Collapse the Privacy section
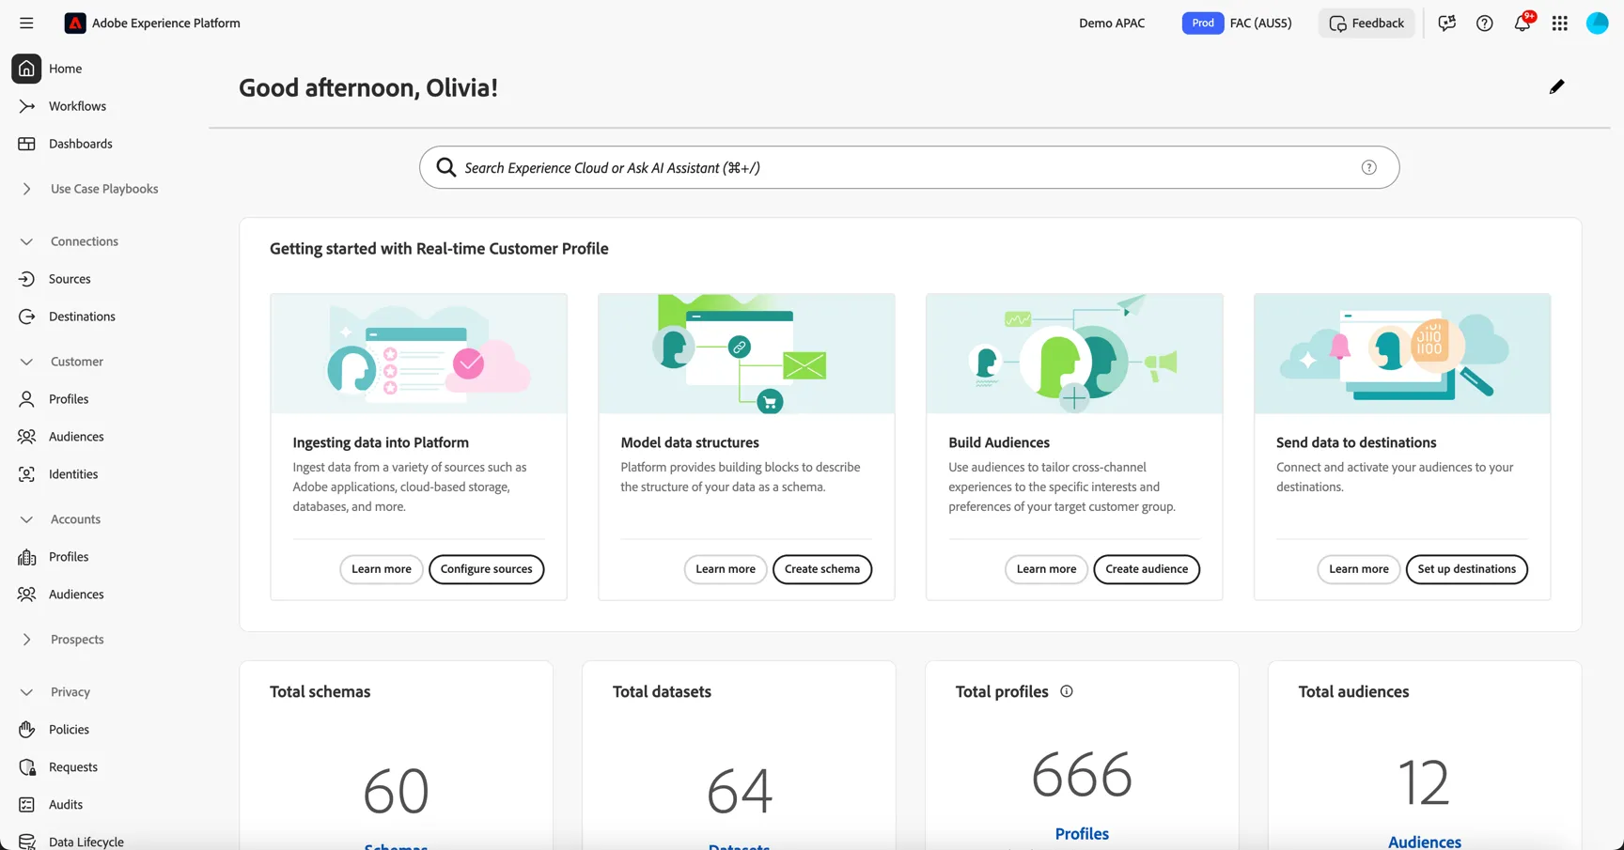This screenshot has width=1624, height=850. click(x=26, y=692)
